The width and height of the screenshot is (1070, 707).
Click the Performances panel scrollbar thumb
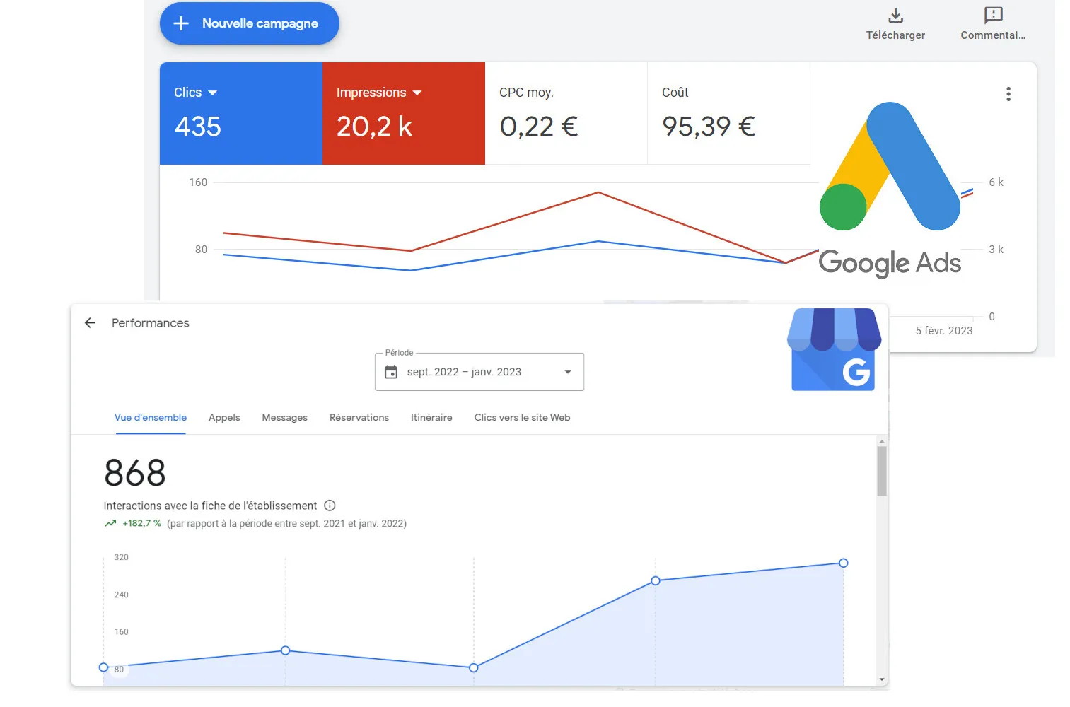pos(882,471)
